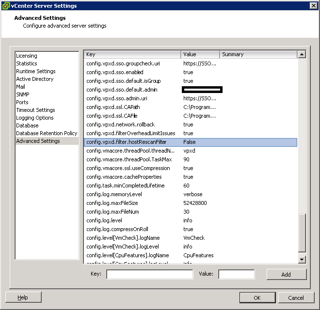The width and height of the screenshot is (320, 310).
Task: Select row config.vpxd.ssl.CAFile
Action: pyautogui.click(x=191, y=116)
